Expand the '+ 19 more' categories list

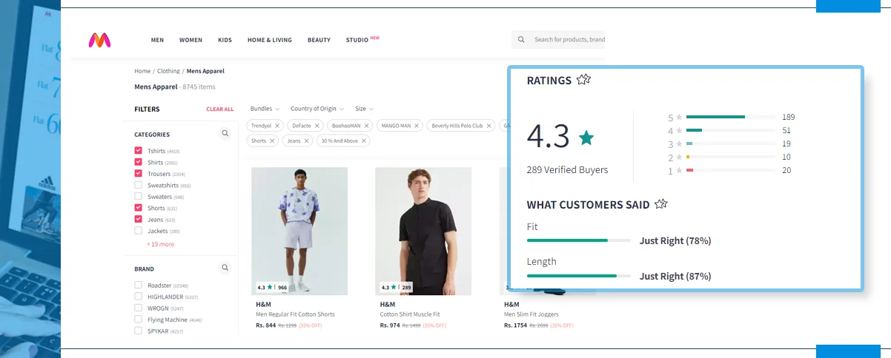pyautogui.click(x=161, y=244)
